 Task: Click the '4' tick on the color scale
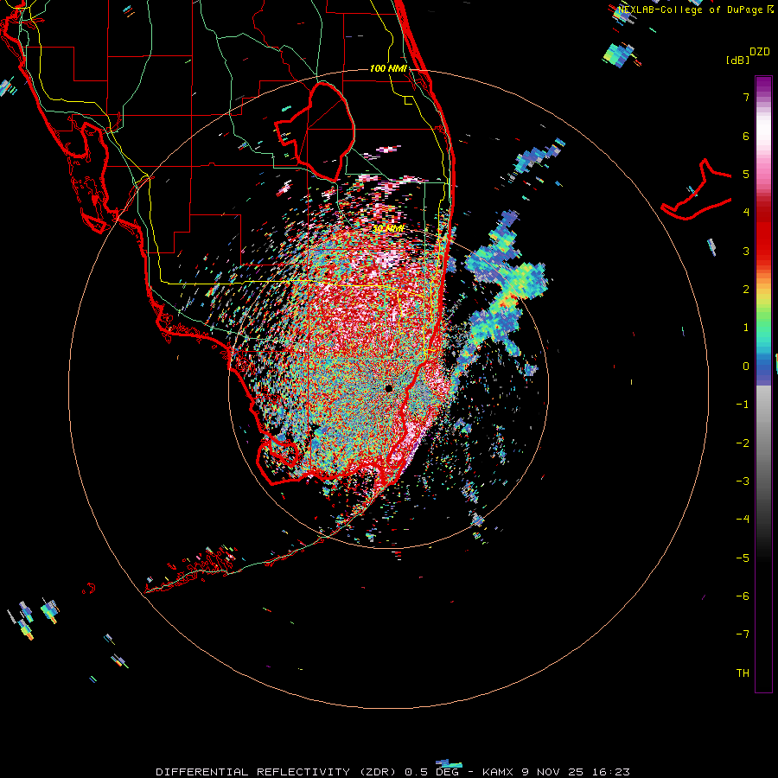pos(746,213)
